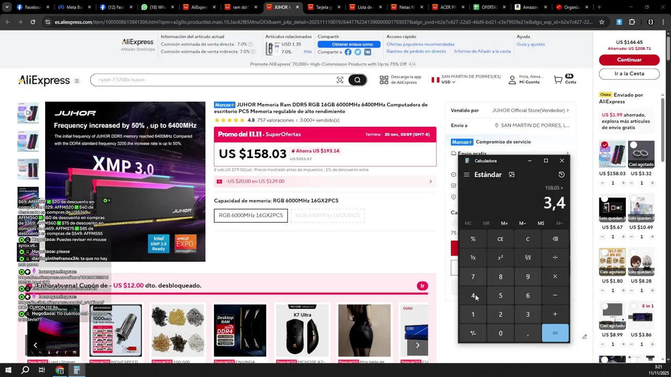Screen dimensions: 671x377
Task: Click the Ir a la Cesta button
Action: [629, 74]
